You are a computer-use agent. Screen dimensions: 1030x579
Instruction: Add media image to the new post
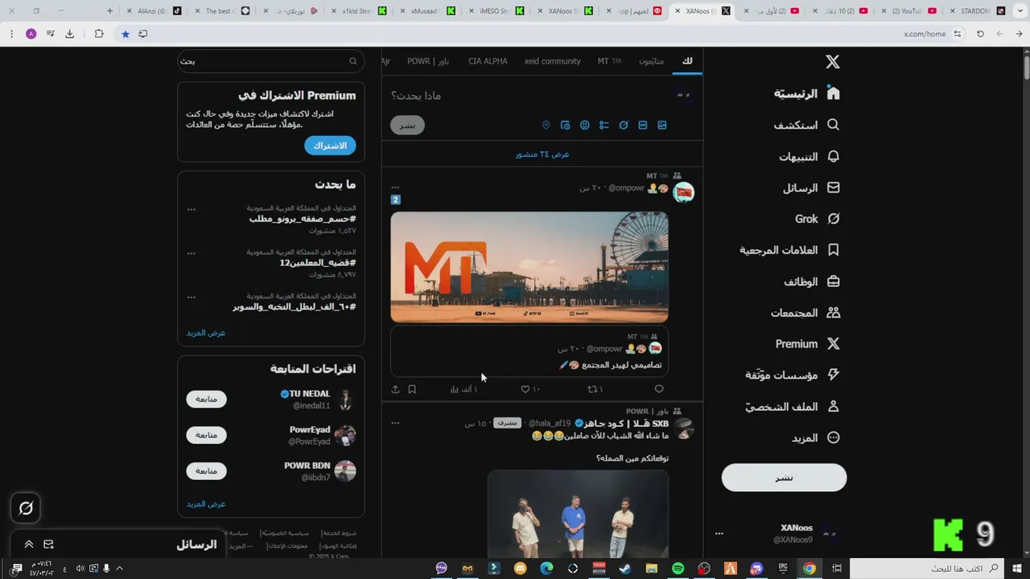[x=662, y=125]
